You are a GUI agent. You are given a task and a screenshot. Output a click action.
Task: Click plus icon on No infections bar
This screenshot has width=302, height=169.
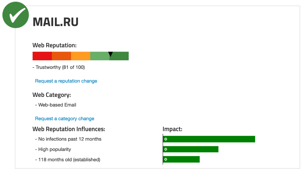(x=166, y=139)
